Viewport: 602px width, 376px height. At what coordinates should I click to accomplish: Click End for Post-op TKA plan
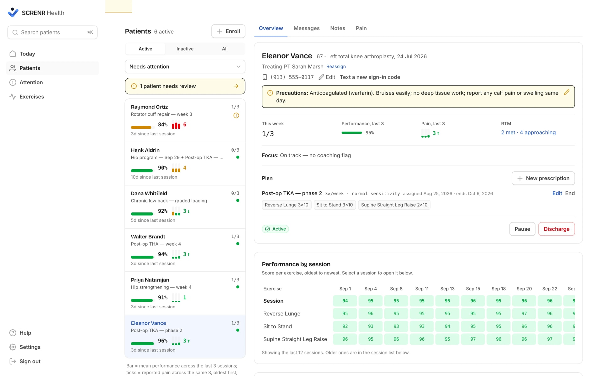click(x=570, y=193)
